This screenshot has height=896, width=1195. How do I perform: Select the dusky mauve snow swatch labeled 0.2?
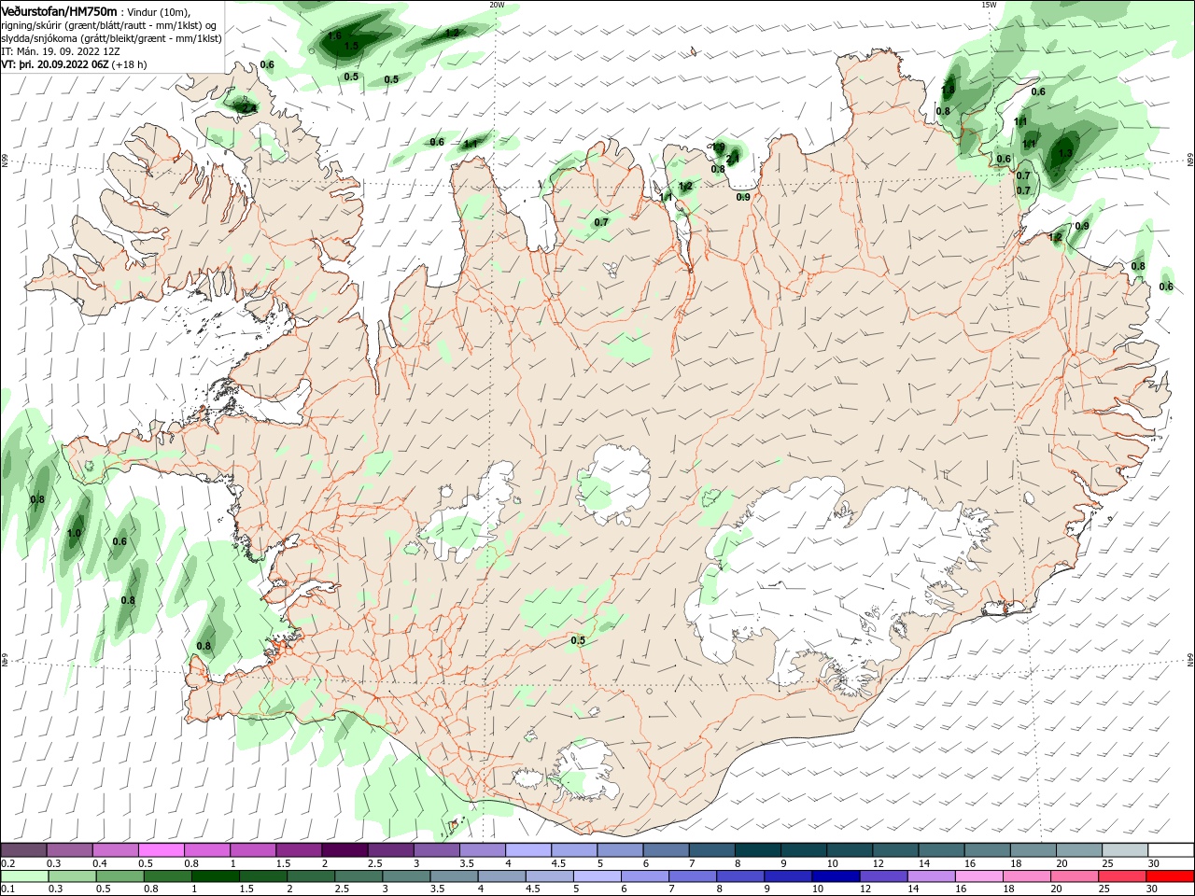(23, 850)
